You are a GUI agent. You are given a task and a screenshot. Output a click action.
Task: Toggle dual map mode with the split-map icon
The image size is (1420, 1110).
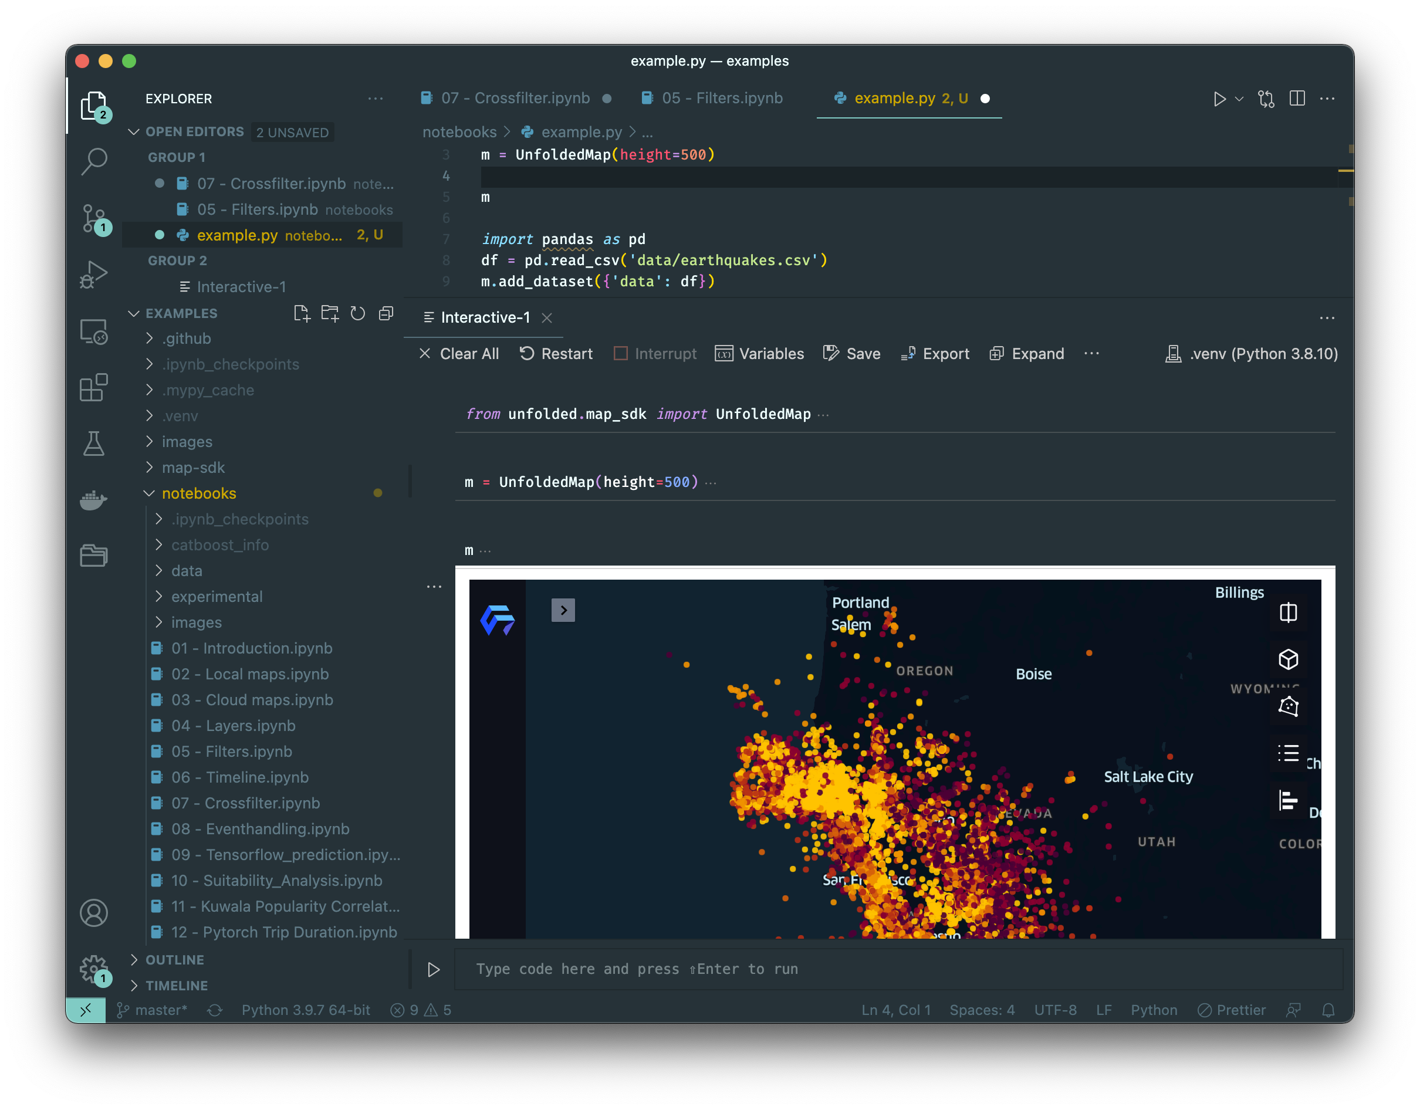1289,612
